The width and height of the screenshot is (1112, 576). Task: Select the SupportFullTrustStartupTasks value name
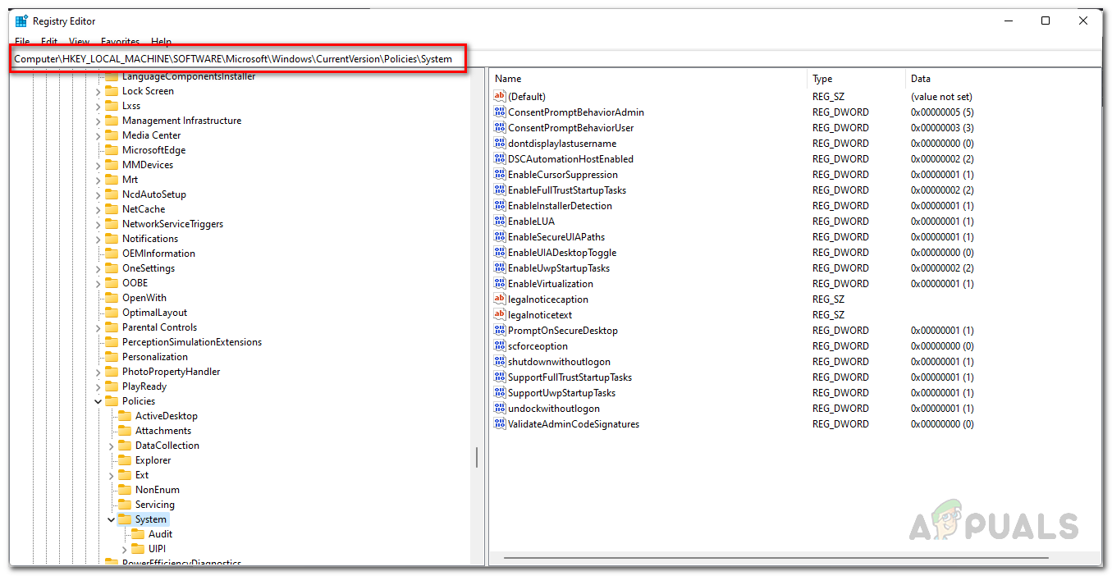[x=570, y=377]
